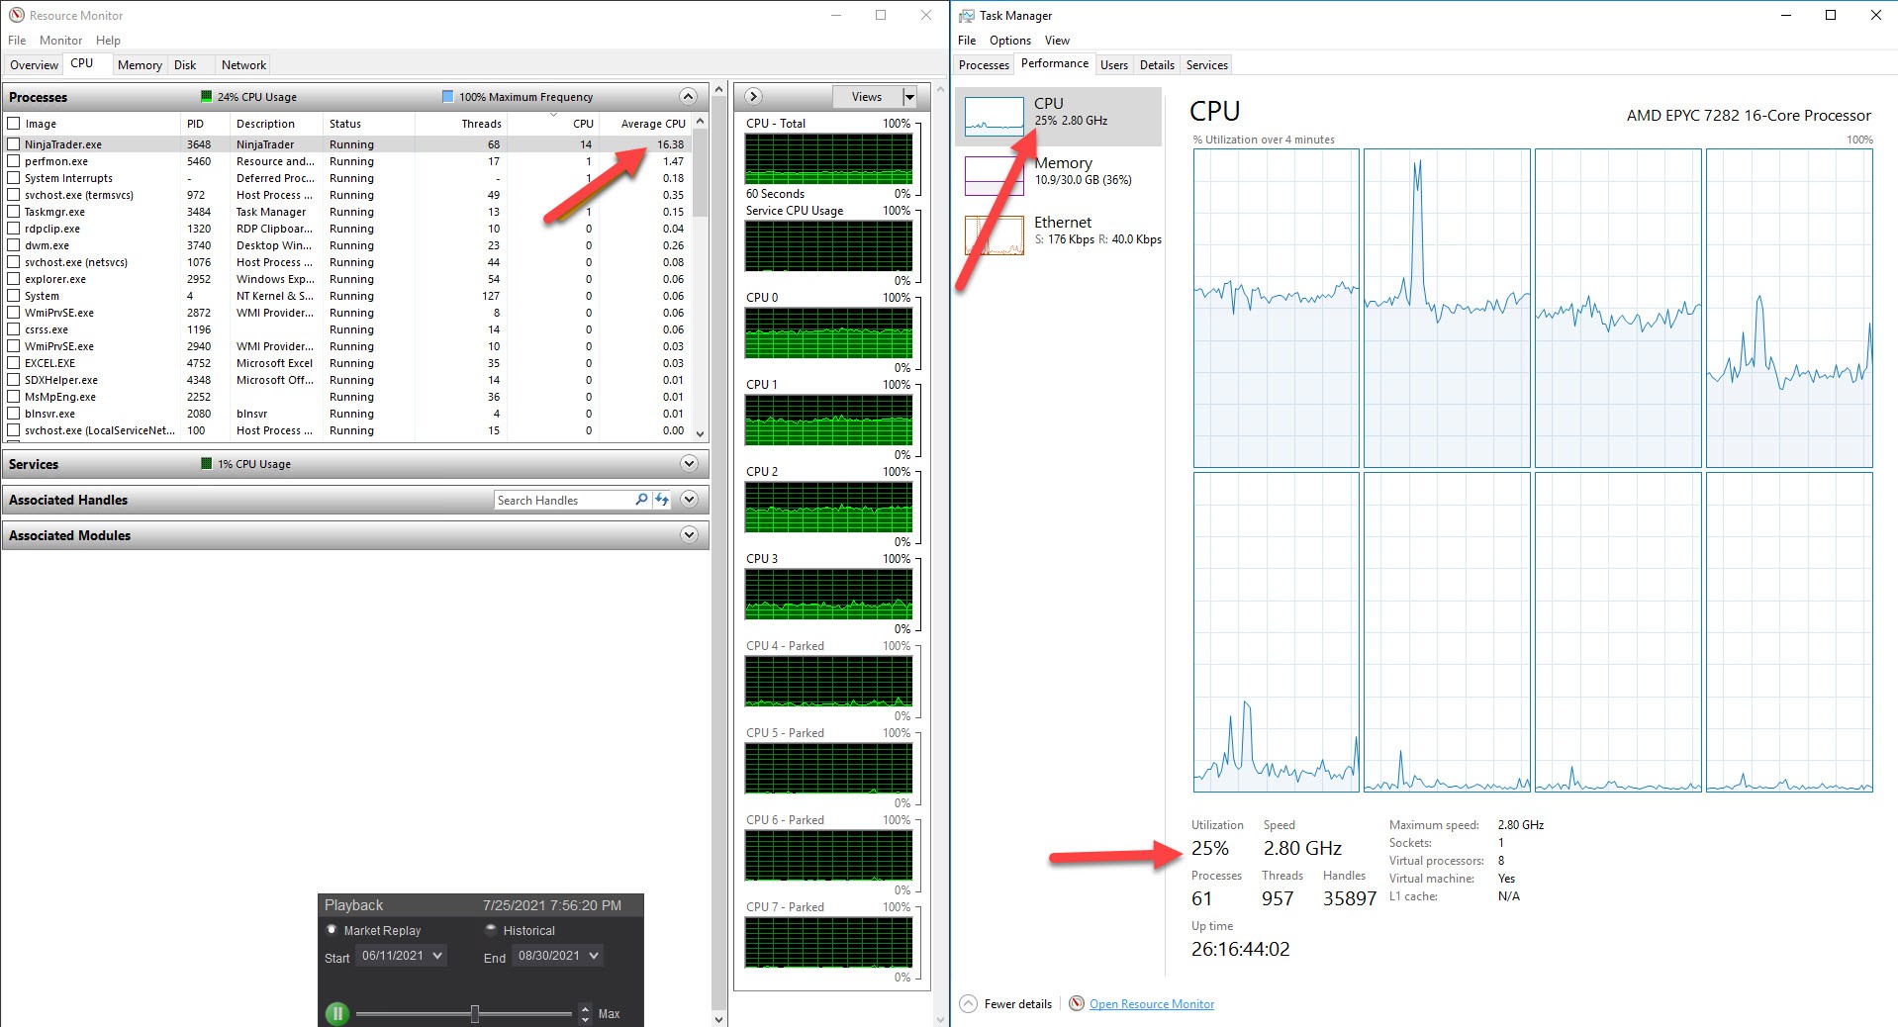Click the expand arrow button above CPU graphs

coord(753,96)
